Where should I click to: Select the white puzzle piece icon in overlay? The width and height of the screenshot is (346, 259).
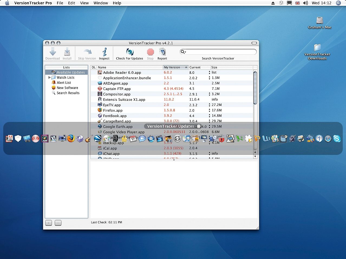(248, 139)
